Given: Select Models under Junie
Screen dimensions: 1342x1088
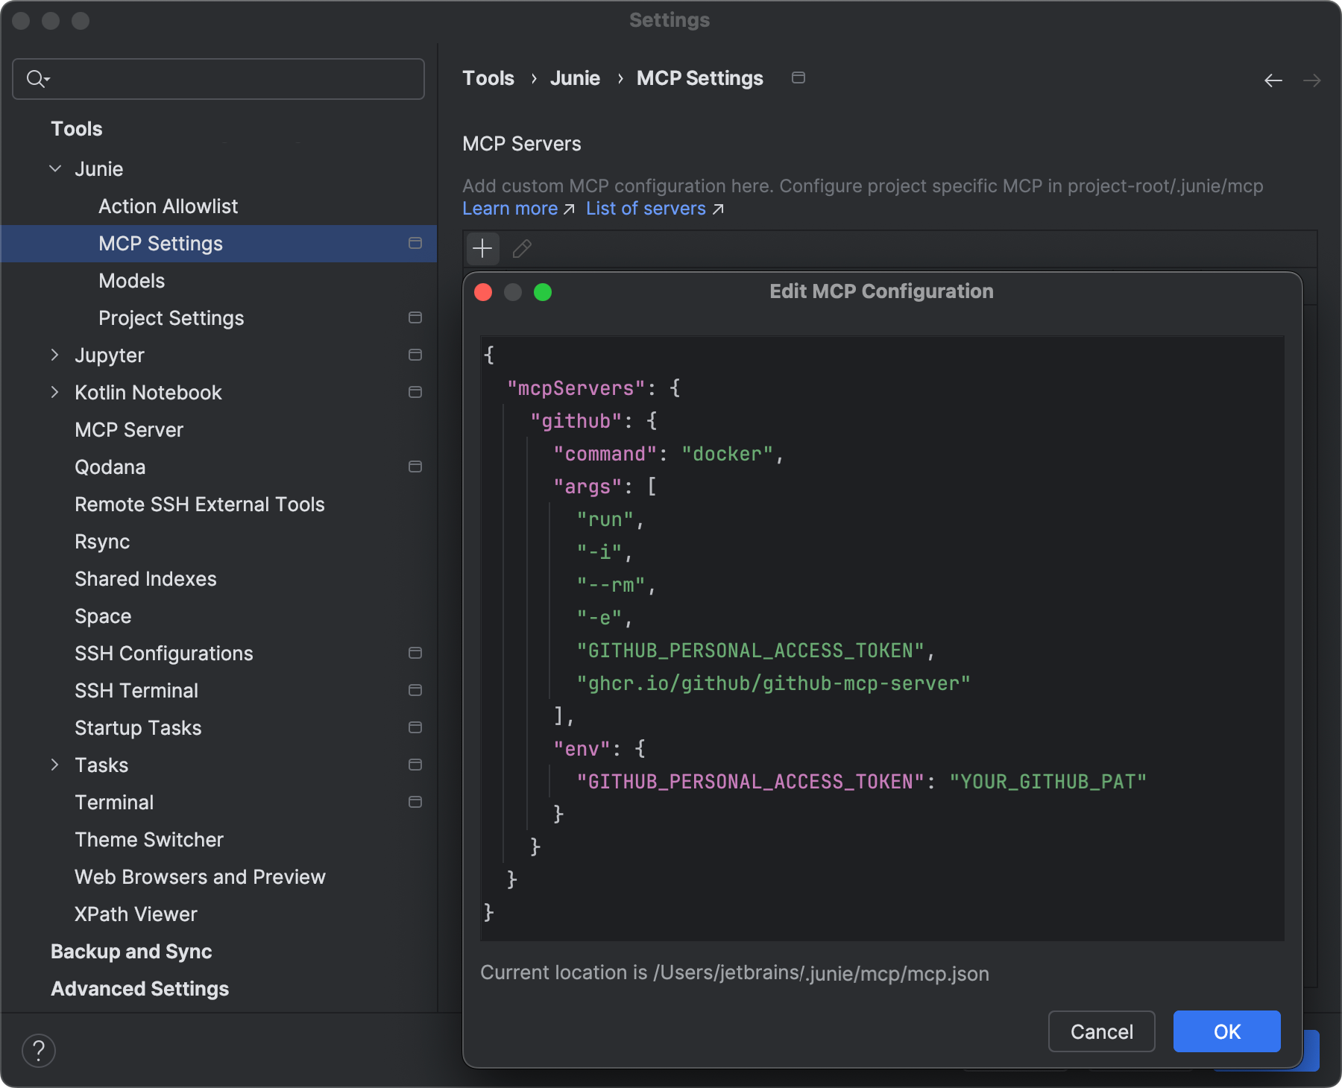Looking at the screenshot, I should tap(132, 280).
